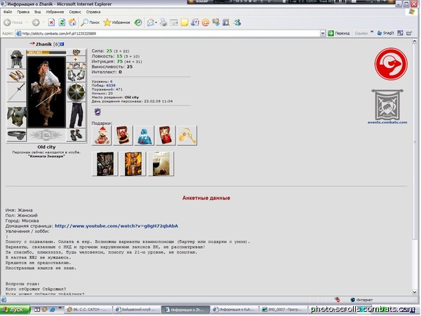421x316 pixels.
Task: Click the first dark postcard gift
Action: 105,164
